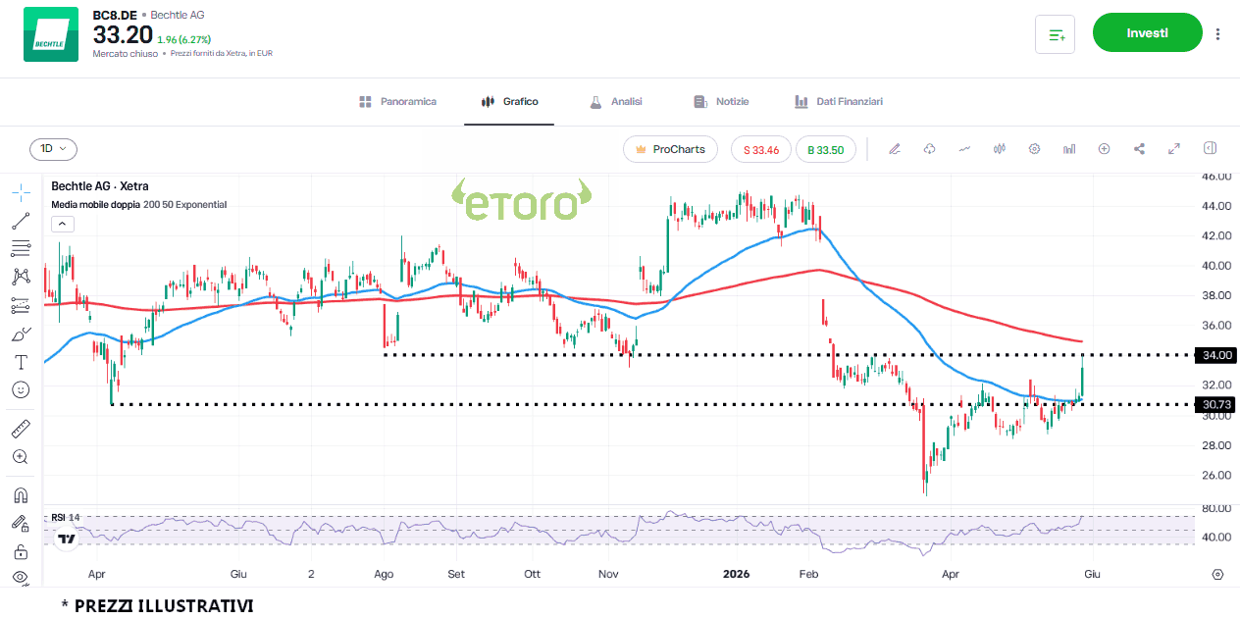Switch to the Notizie tab
Screen dimensions: 1240x617
721,101
